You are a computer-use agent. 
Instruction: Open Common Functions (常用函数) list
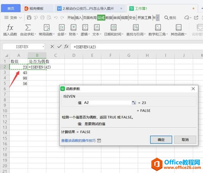(47, 30)
